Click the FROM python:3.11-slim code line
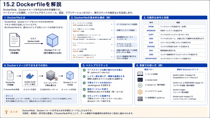210x118 pixels. click(83, 25)
